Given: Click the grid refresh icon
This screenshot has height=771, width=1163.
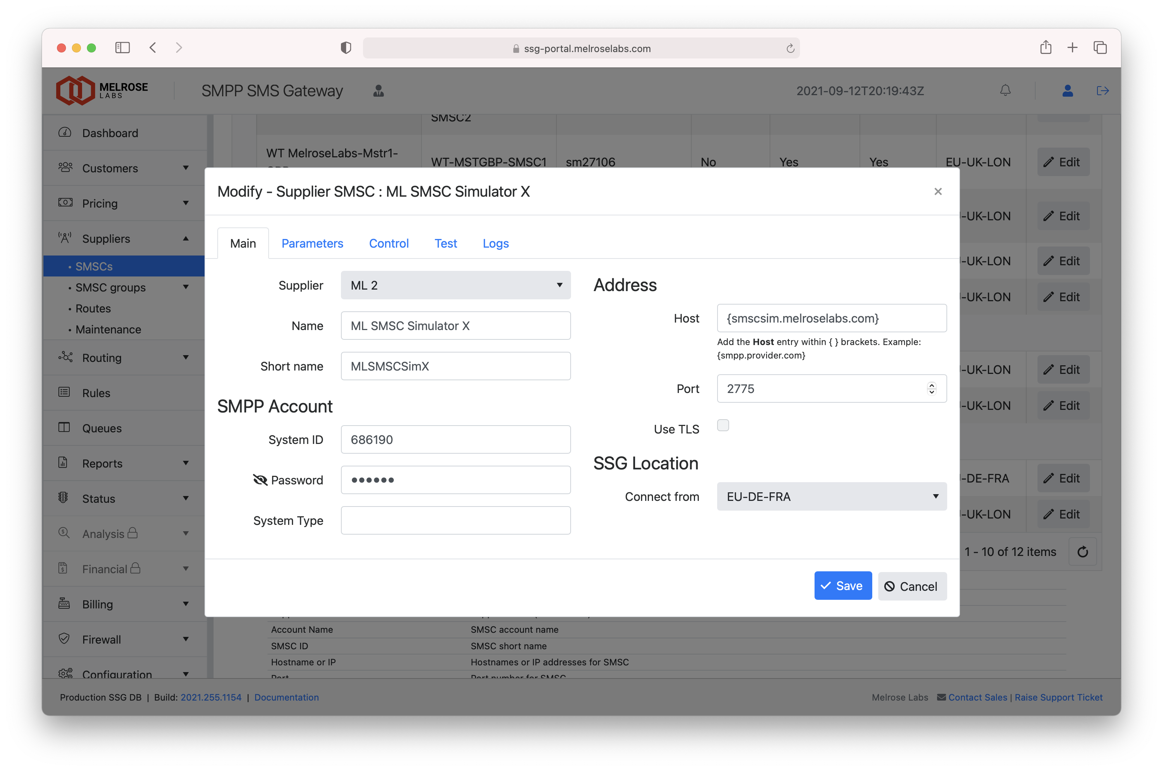Looking at the screenshot, I should (1082, 552).
